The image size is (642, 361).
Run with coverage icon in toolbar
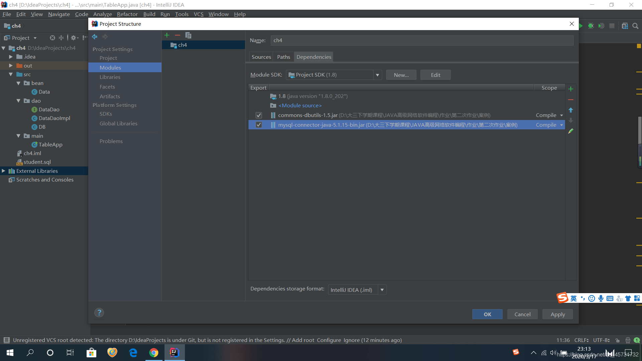(601, 26)
